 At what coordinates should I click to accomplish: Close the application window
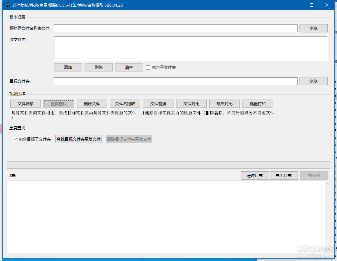[x=327, y=5]
